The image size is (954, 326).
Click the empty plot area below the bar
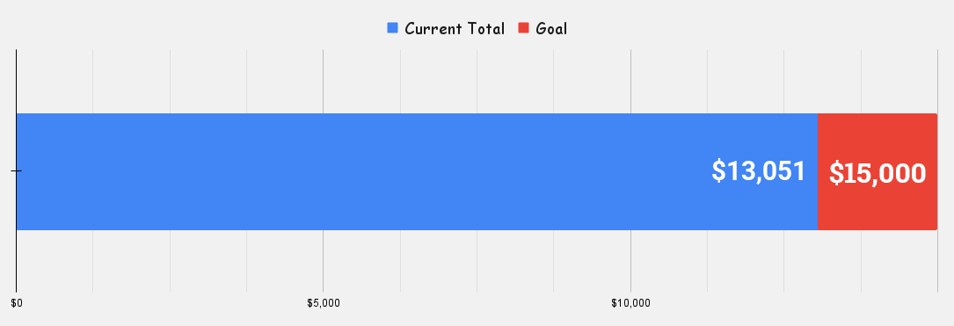[x=477, y=261]
